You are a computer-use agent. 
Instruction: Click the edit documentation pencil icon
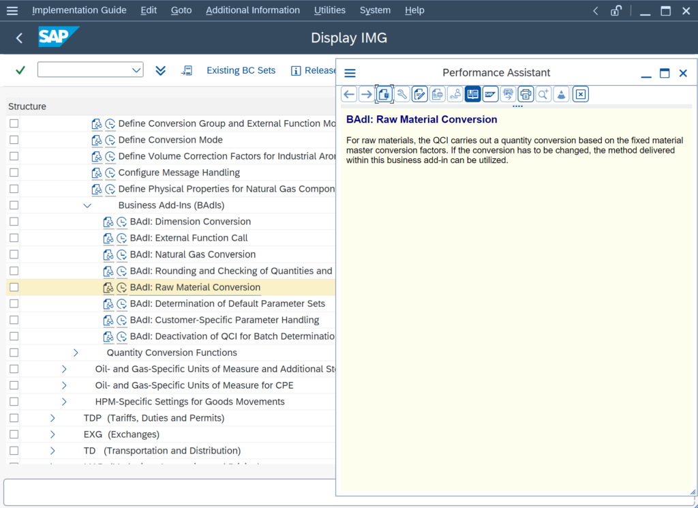(420, 94)
